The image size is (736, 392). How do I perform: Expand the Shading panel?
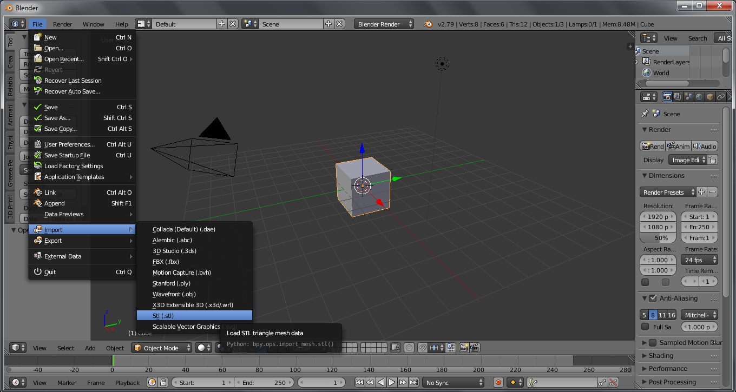coord(660,355)
